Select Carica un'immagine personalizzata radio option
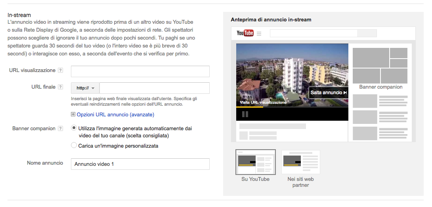432x207 pixels. point(74,145)
